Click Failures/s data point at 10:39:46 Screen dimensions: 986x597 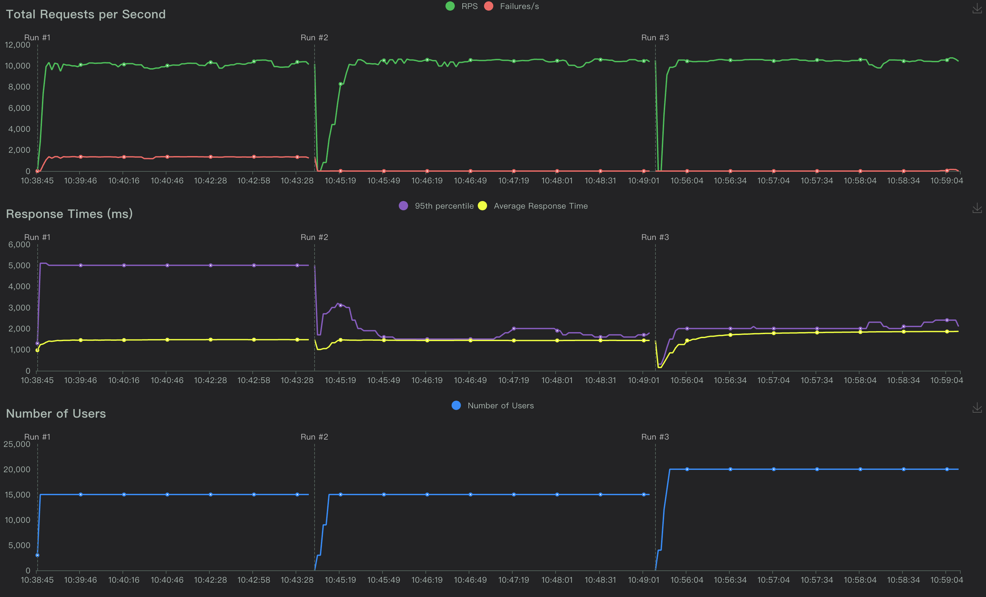[81, 157]
